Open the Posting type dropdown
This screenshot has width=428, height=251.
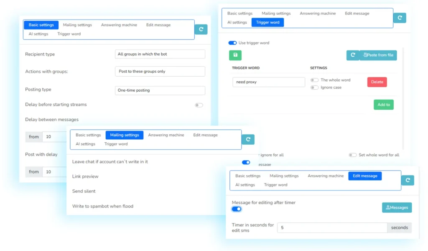click(x=160, y=90)
